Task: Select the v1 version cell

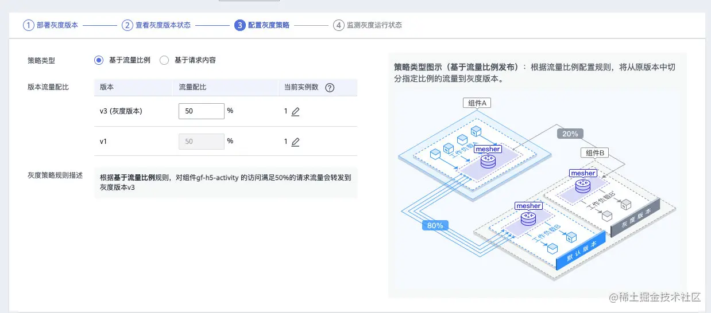Action: [x=103, y=141]
